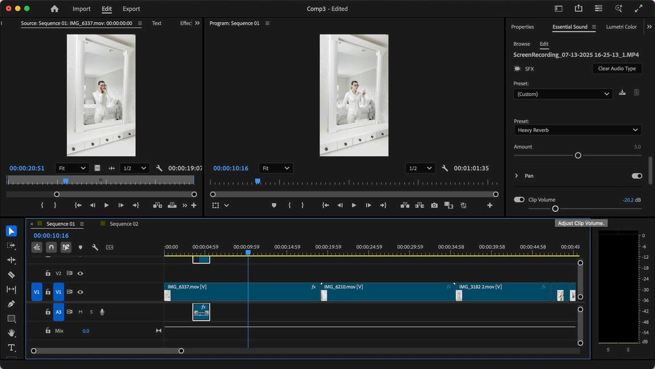Toggle timeline Snap magnet icon
The width and height of the screenshot is (655, 369).
pyautogui.click(x=51, y=247)
